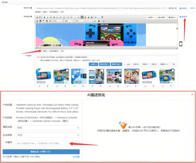Toggle underline formatting in the editor

click(51, 17)
